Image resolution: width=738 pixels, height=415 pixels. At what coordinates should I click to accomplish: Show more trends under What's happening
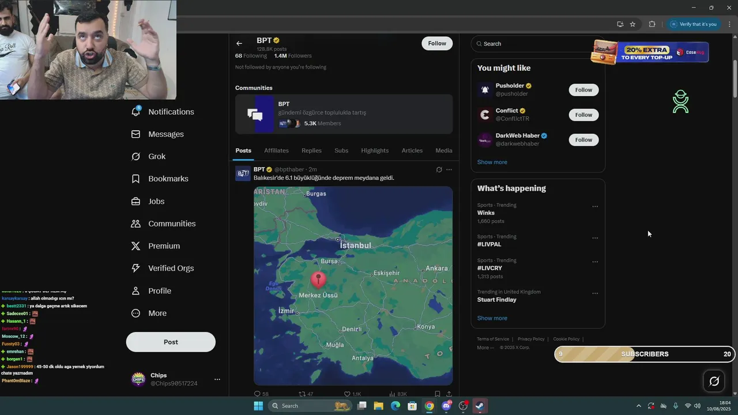pos(492,318)
